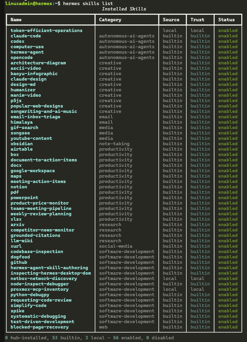Click the maps skill name
The height and width of the screenshot is (342, 247).
pos(16,176)
